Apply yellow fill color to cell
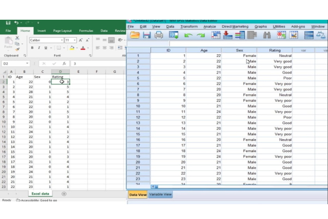 (x=72, y=48)
